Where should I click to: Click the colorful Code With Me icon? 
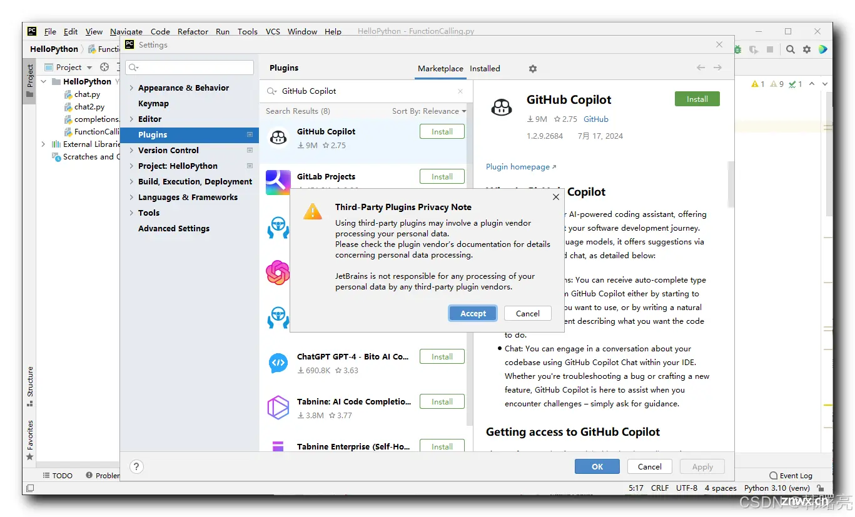click(x=823, y=49)
